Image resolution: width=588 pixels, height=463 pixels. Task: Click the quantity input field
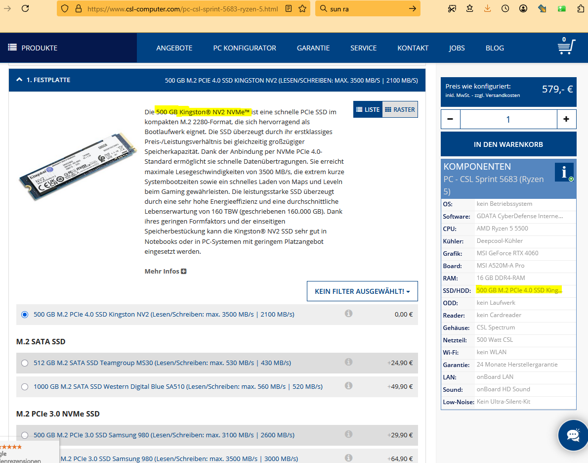tap(508, 119)
